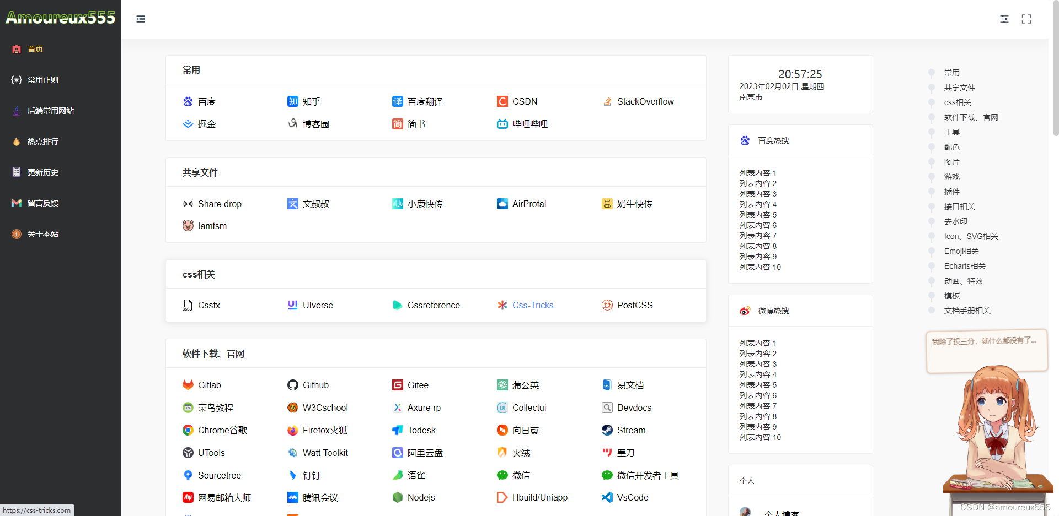Viewport: 1059px width, 516px height.
Task: Click the Cssreference green icon
Action: tap(398, 305)
